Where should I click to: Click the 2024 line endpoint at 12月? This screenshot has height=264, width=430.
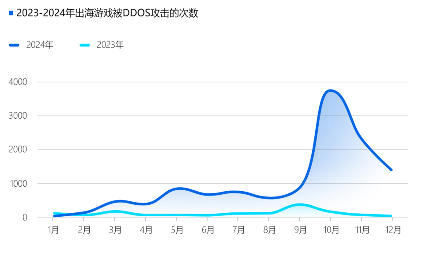tap(391, 170)
